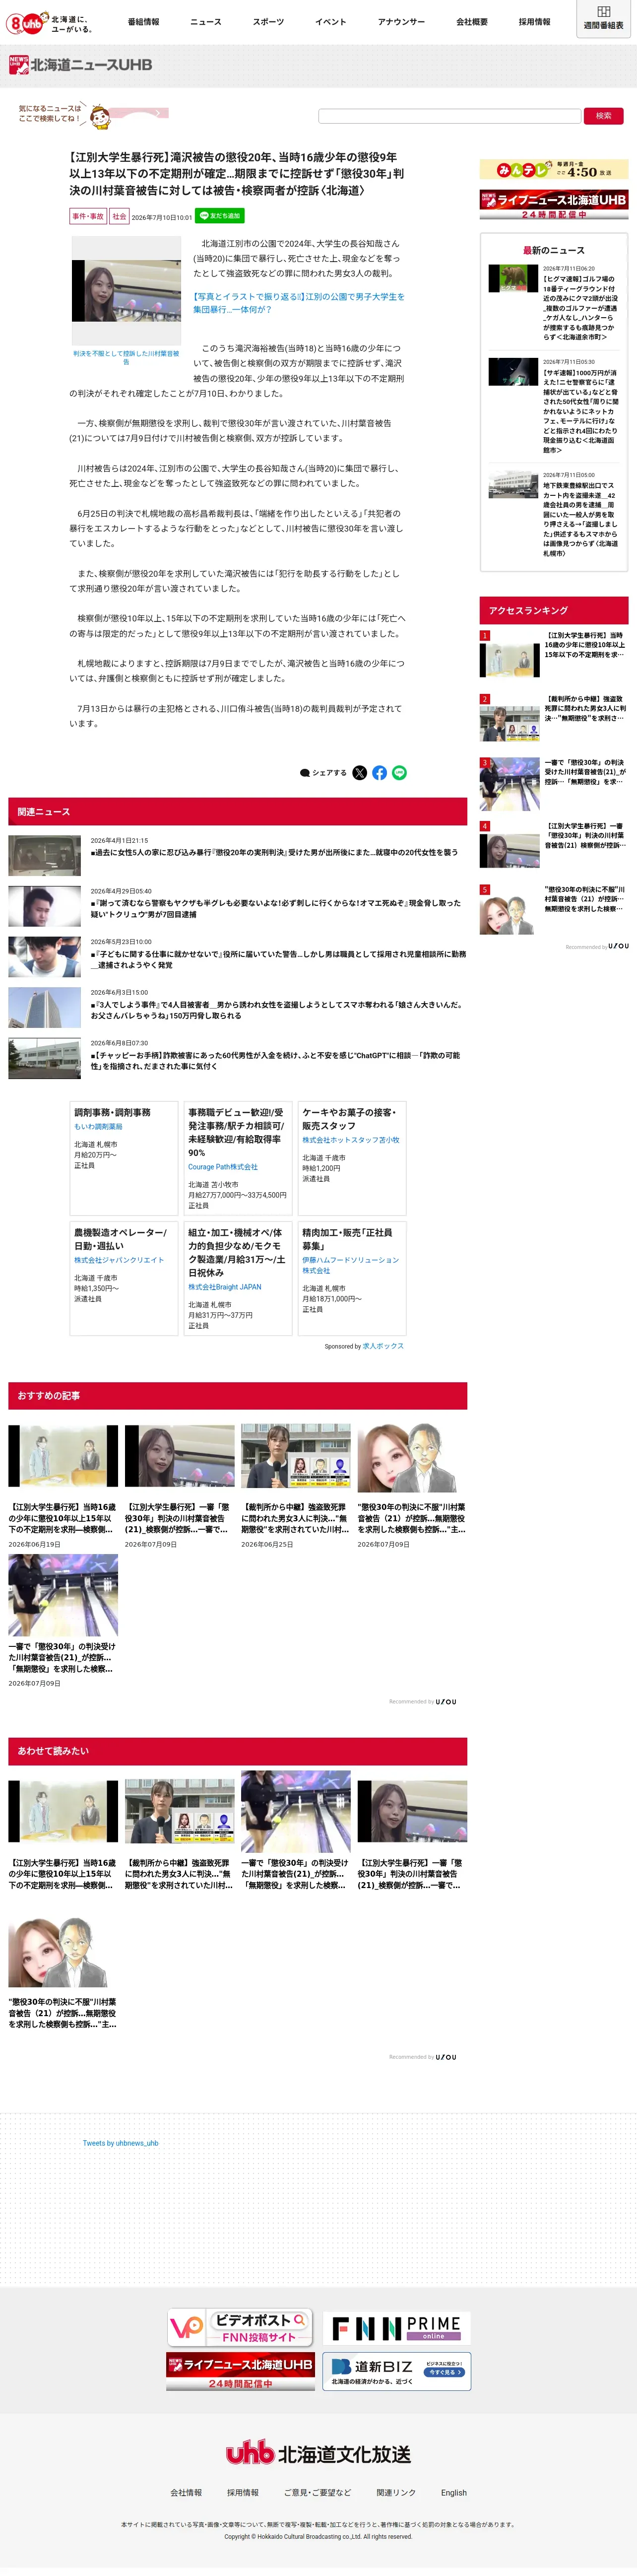Open 採用情報 in the footer links
This screenshot has height=2576, width=637.
point(242,2492)
